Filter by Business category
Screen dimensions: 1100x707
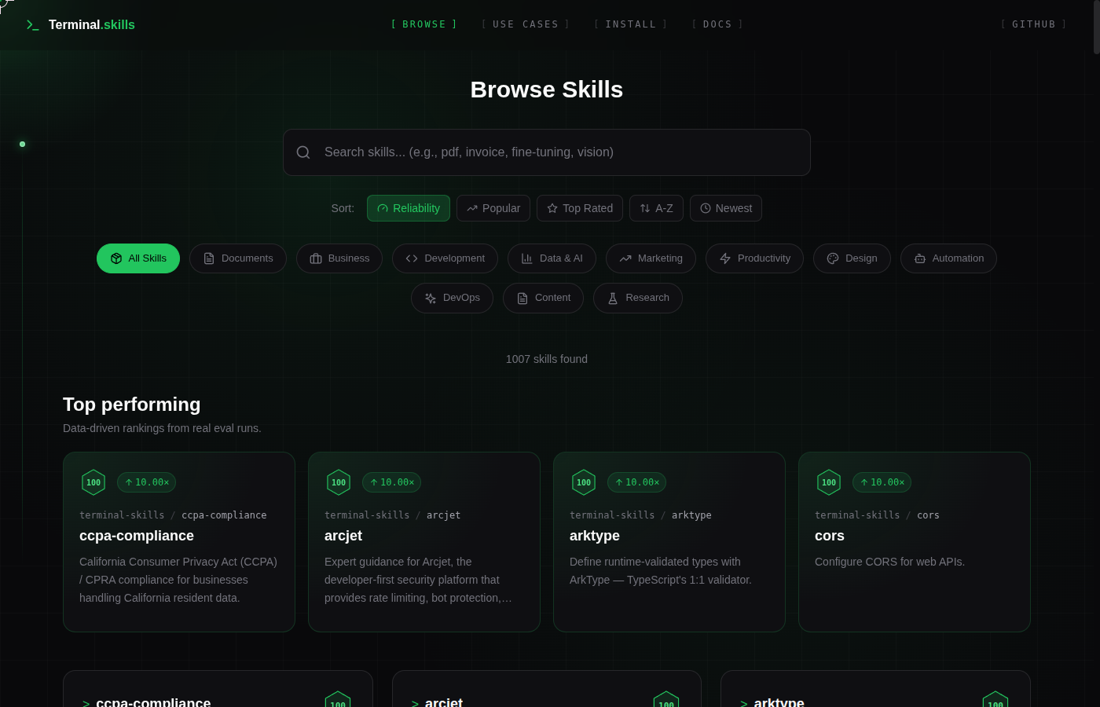coord(339,258)
